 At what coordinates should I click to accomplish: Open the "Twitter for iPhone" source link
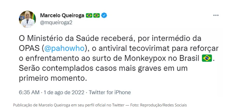coord(110,92)
